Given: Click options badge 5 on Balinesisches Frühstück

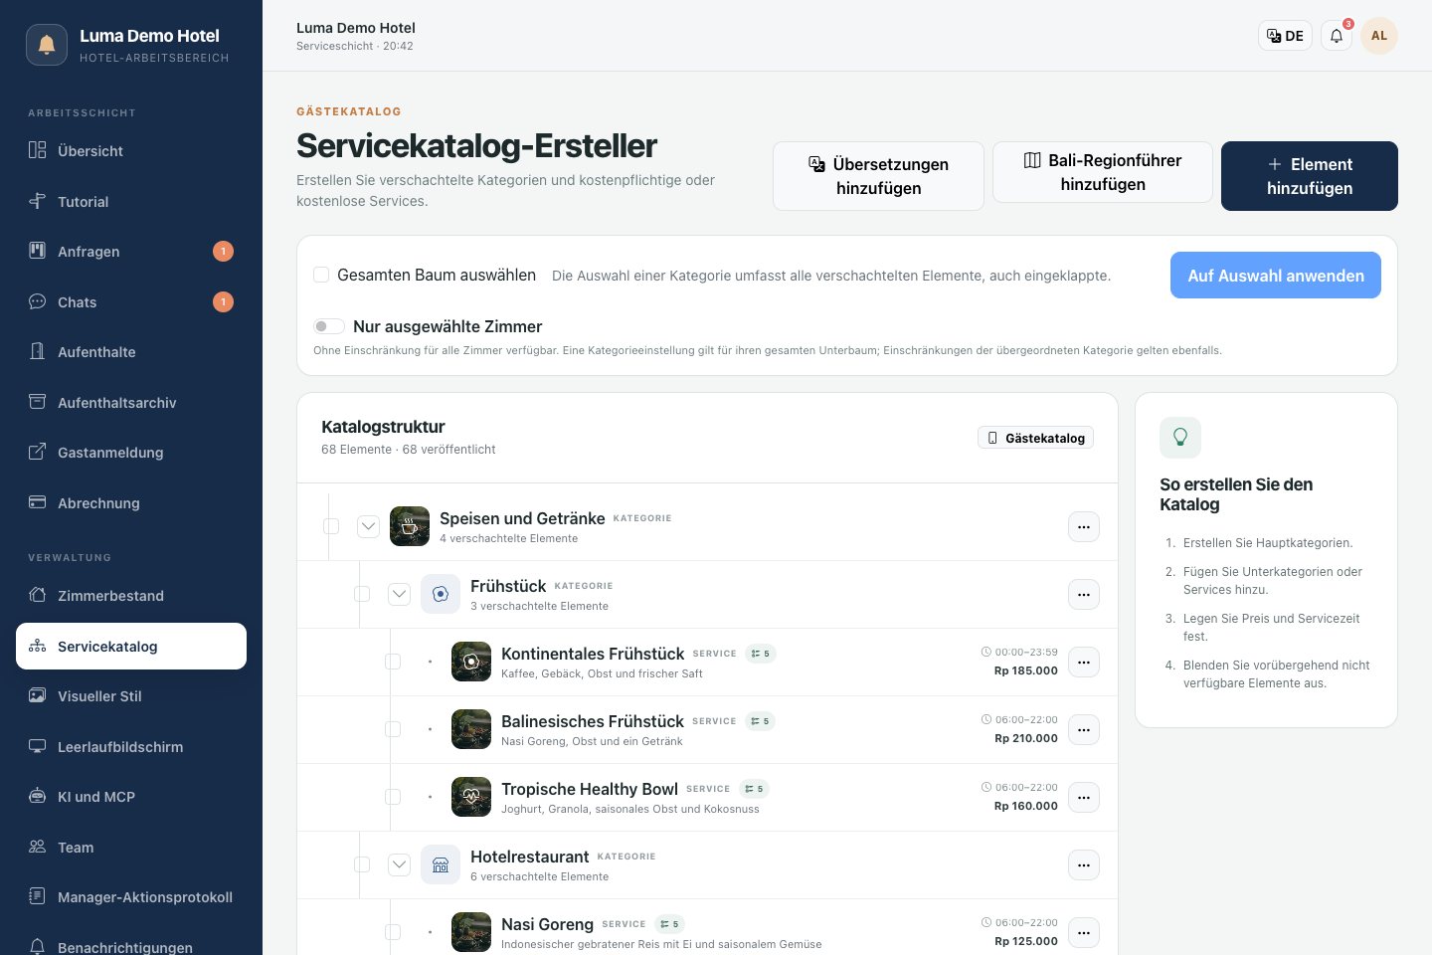Looking at the screenshot, I should (x=761, y=721).
